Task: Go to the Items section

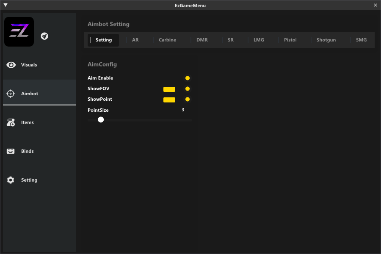Action: pyautogui.click(x=40, y=122)
